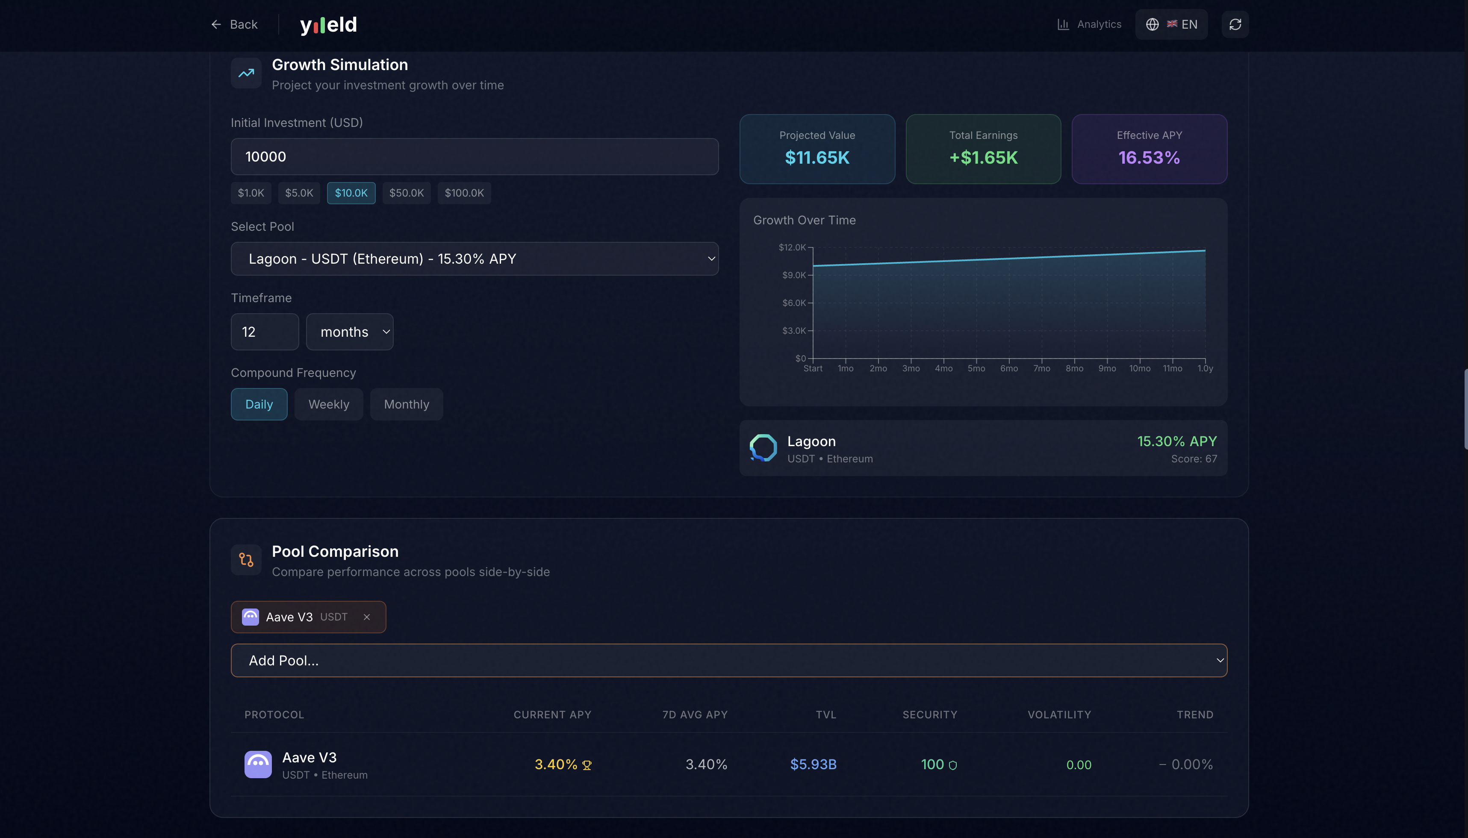Open the months timeframe unit dropdown
1468x838 pixels.
349,332
